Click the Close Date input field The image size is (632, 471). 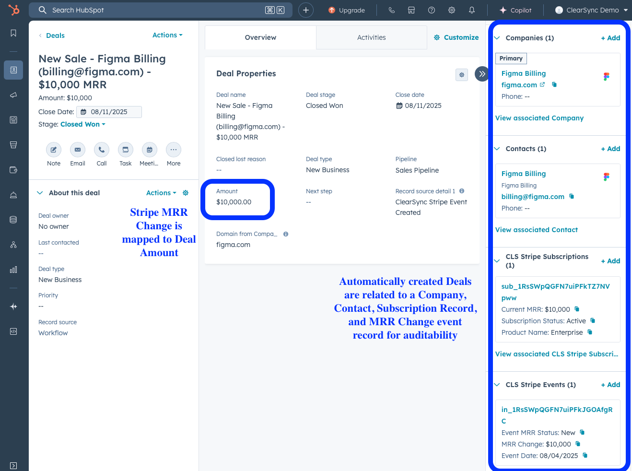pyautogui.click(x=109, y=112)
